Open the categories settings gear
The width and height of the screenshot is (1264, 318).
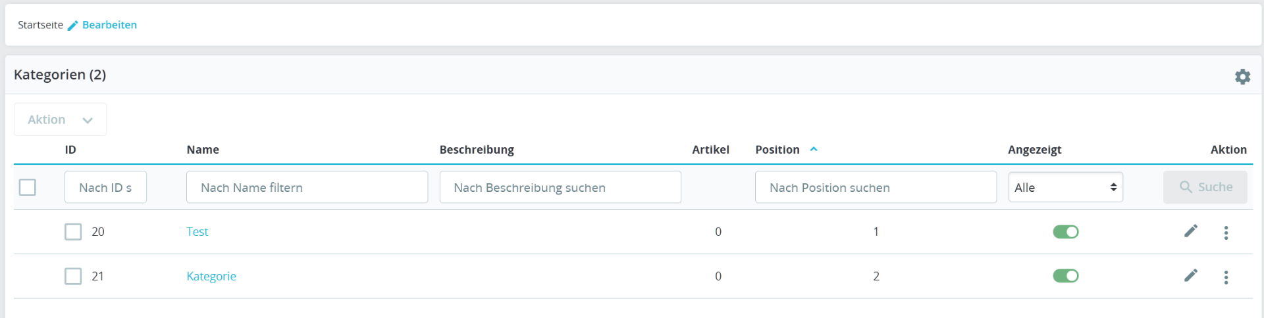click(x=1242, y=77)
